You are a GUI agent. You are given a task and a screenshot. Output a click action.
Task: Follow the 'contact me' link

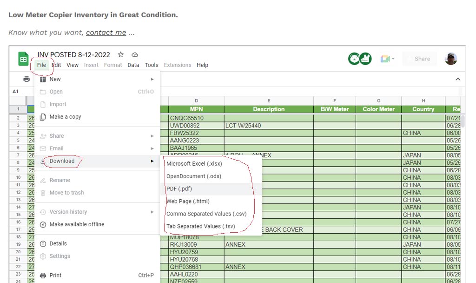pyautogui.click(x=106, y=32)
